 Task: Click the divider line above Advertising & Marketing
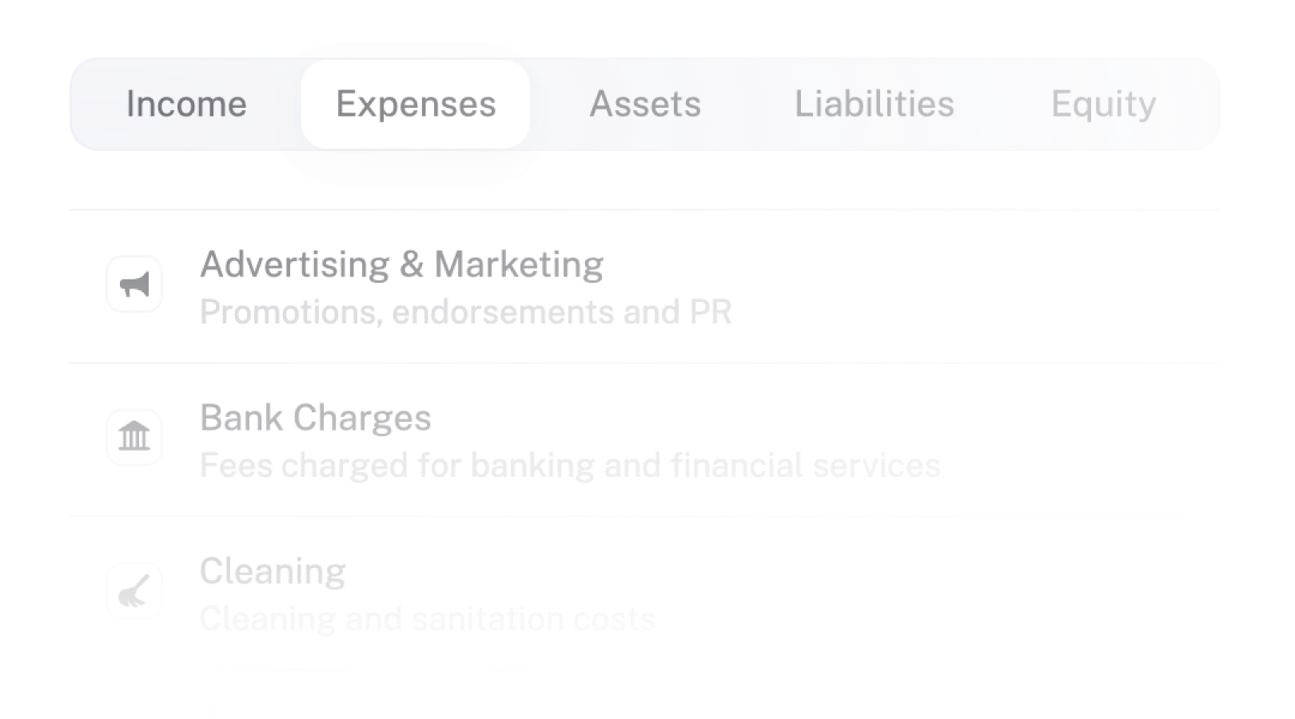coord(645,210)
